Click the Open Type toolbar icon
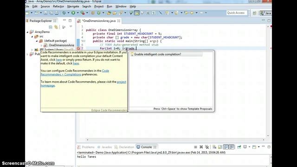The height and width of the screenshot is (167, 297). tap(109, 13)
